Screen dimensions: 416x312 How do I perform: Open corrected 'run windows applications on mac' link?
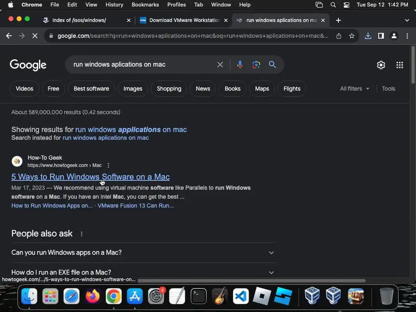point(131,130)
